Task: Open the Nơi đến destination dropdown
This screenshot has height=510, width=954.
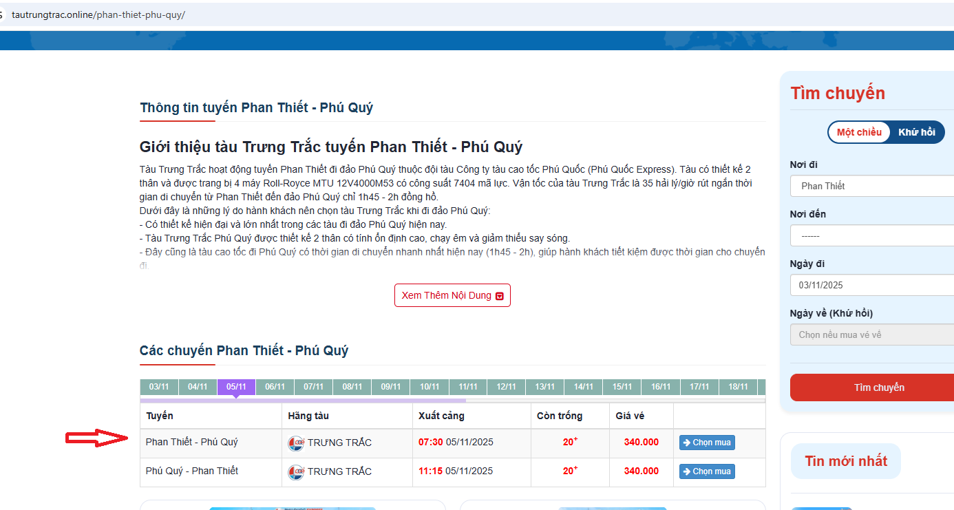Action: tap(872, 235)
